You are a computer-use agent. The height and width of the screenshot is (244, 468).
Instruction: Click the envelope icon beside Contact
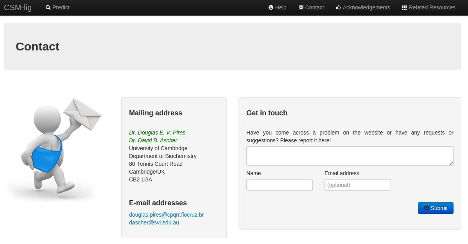[301, 7]
